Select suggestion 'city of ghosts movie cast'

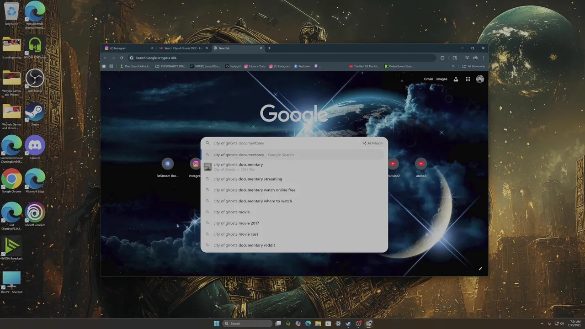(x=294, y=234)
